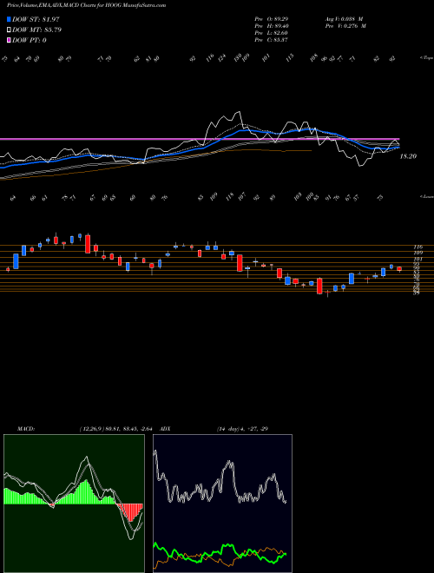Click the 'Pre H: 89.40' value
Screen dimensions: 434x573
[272, 26]
